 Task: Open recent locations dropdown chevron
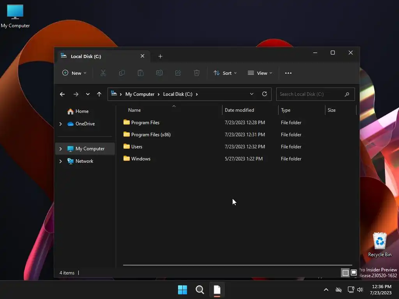pos(88,94)
